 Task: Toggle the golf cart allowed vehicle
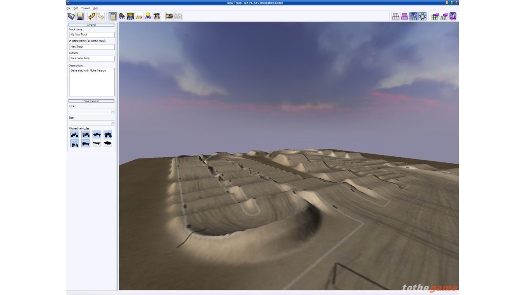pyautogui.click(x=75, y=143)
